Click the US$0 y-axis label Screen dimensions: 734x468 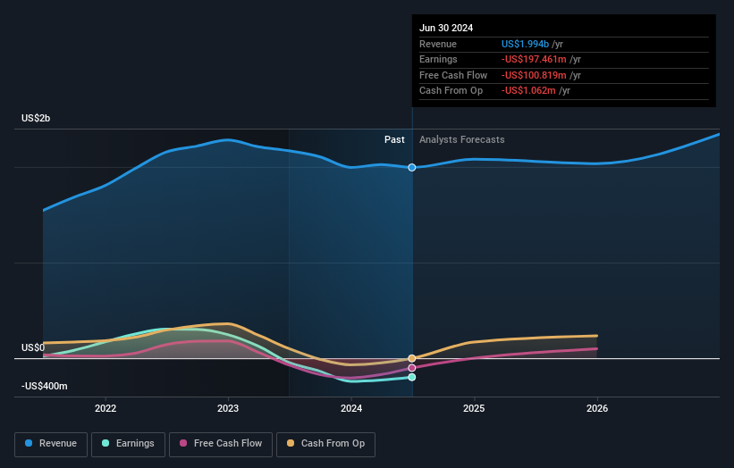tap(33, 347)
